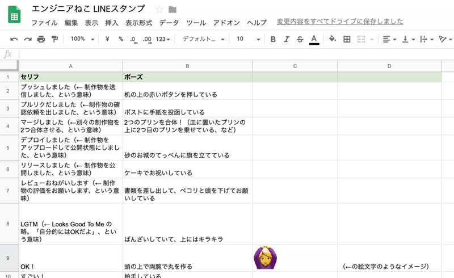Open the 挿入 menu
This screenshot has height=278, width=454.
point(111,23)
